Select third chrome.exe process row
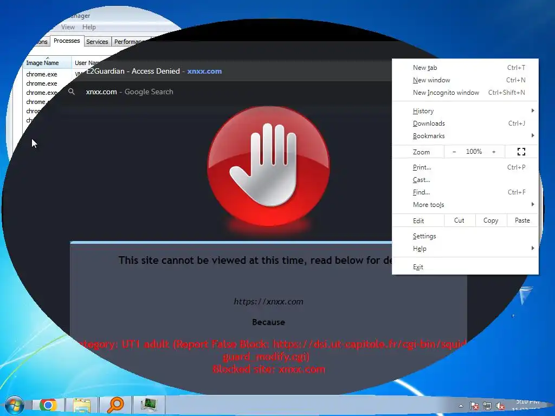 pos(42,93)
